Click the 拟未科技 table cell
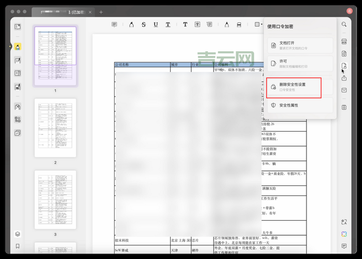362x259 pixels. [142, 240]
